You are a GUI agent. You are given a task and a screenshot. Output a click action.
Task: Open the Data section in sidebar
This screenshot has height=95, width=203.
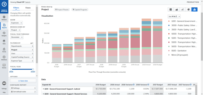(4, 42)
